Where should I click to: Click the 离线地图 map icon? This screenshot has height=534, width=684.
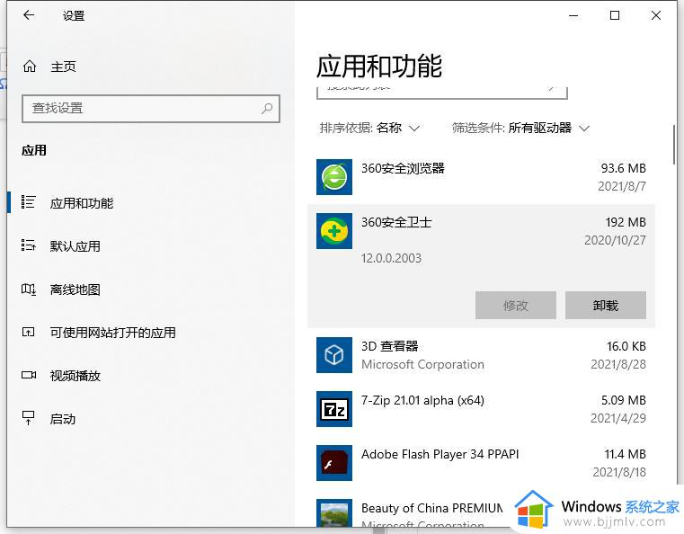click(29, 289)
